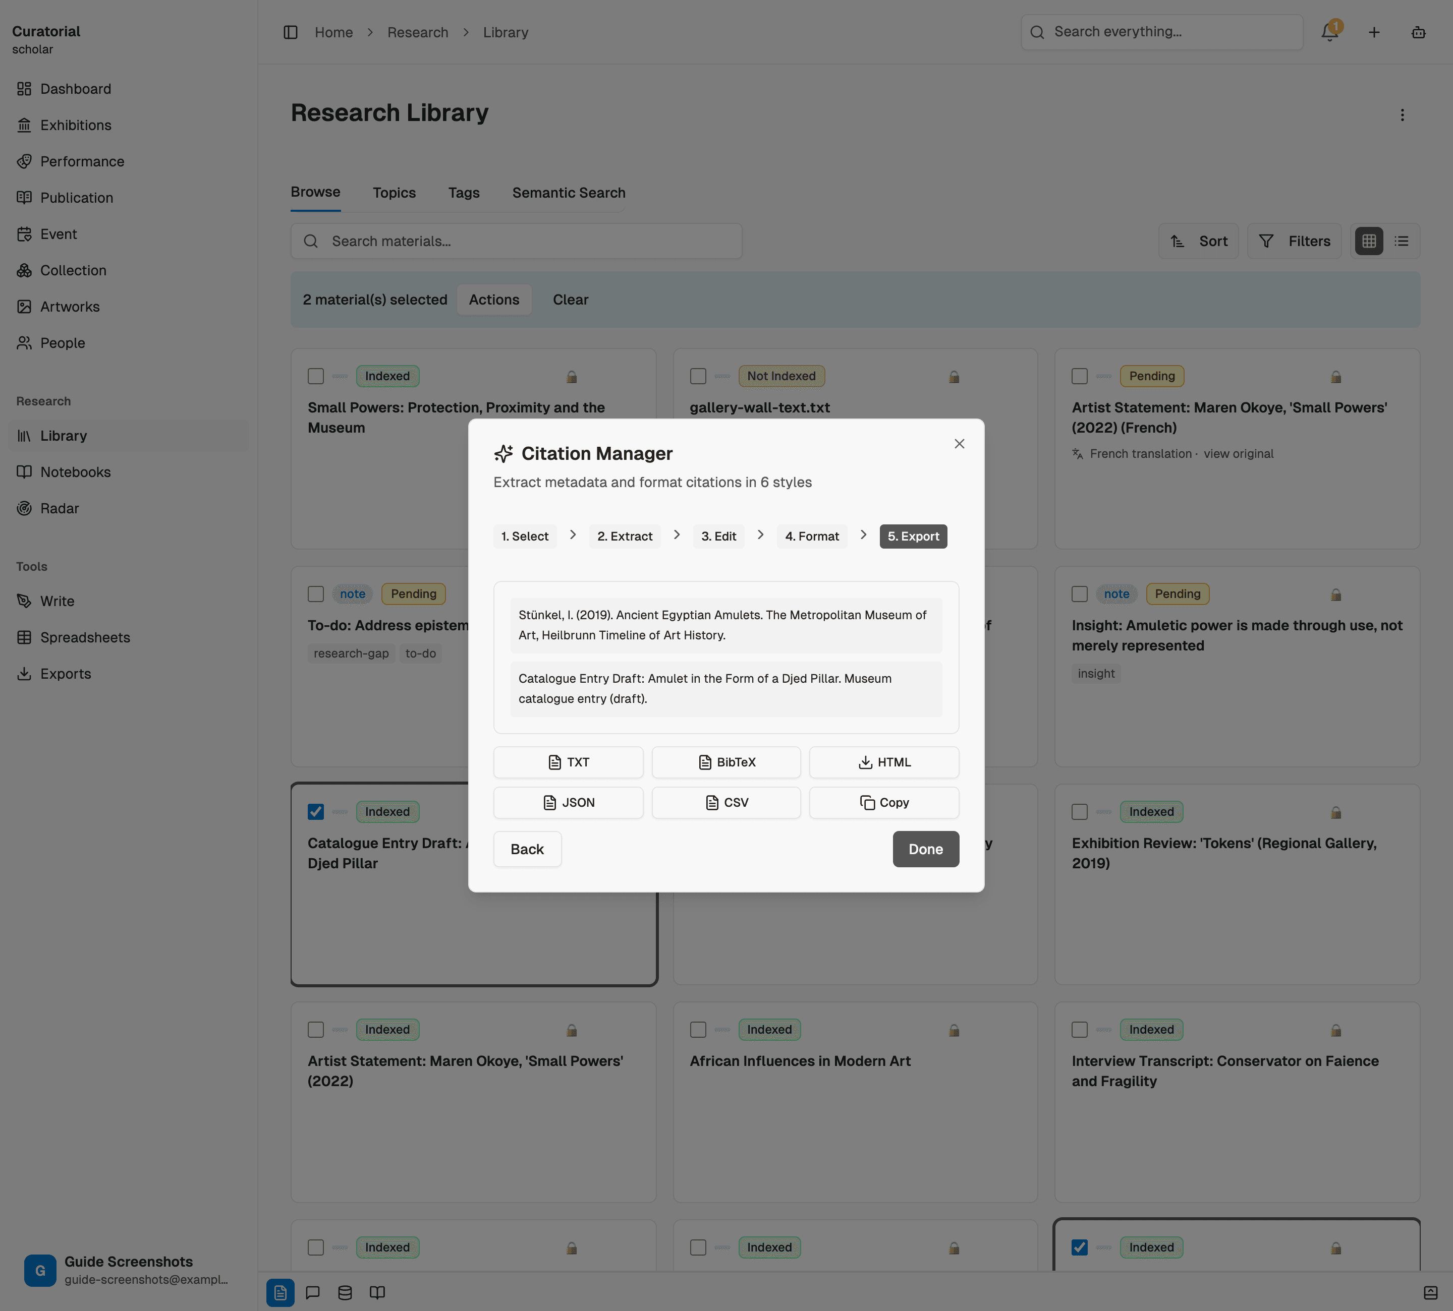
Task: Go to step 1. Select
Action: (x=525, y=537)
